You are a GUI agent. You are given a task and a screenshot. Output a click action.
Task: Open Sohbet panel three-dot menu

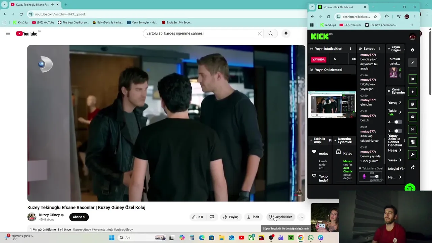coord(380,49)
